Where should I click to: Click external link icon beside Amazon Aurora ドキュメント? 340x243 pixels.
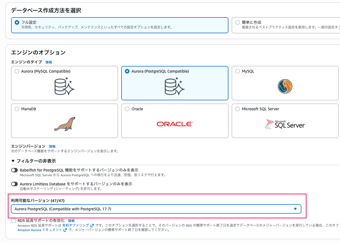click(65, 230)
